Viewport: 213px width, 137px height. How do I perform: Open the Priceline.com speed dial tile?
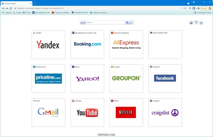[x=48, y=78]
